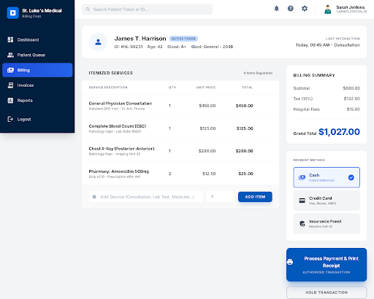Focus the Add Service input field
The image size is (374, 299).
(x=146, y=197)
